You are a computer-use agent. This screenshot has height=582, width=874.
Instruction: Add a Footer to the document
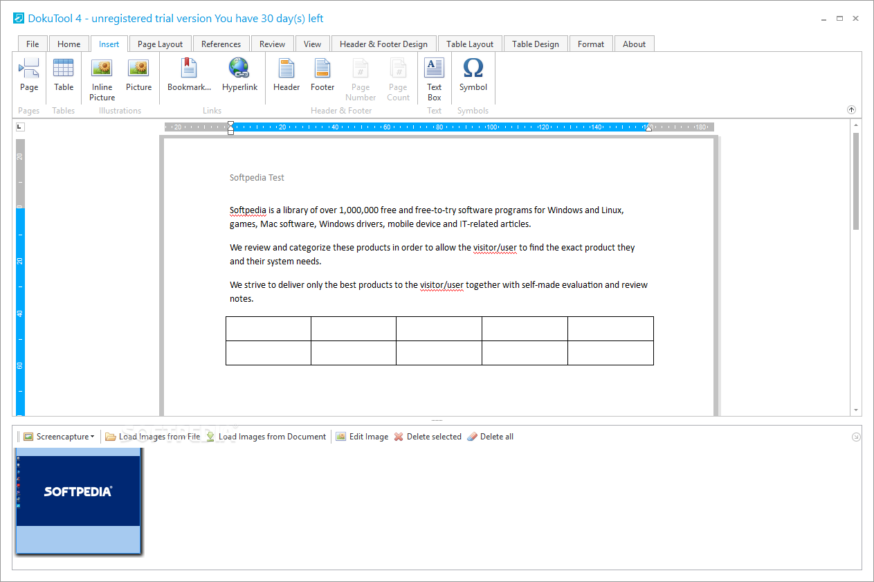pos(322,75)
